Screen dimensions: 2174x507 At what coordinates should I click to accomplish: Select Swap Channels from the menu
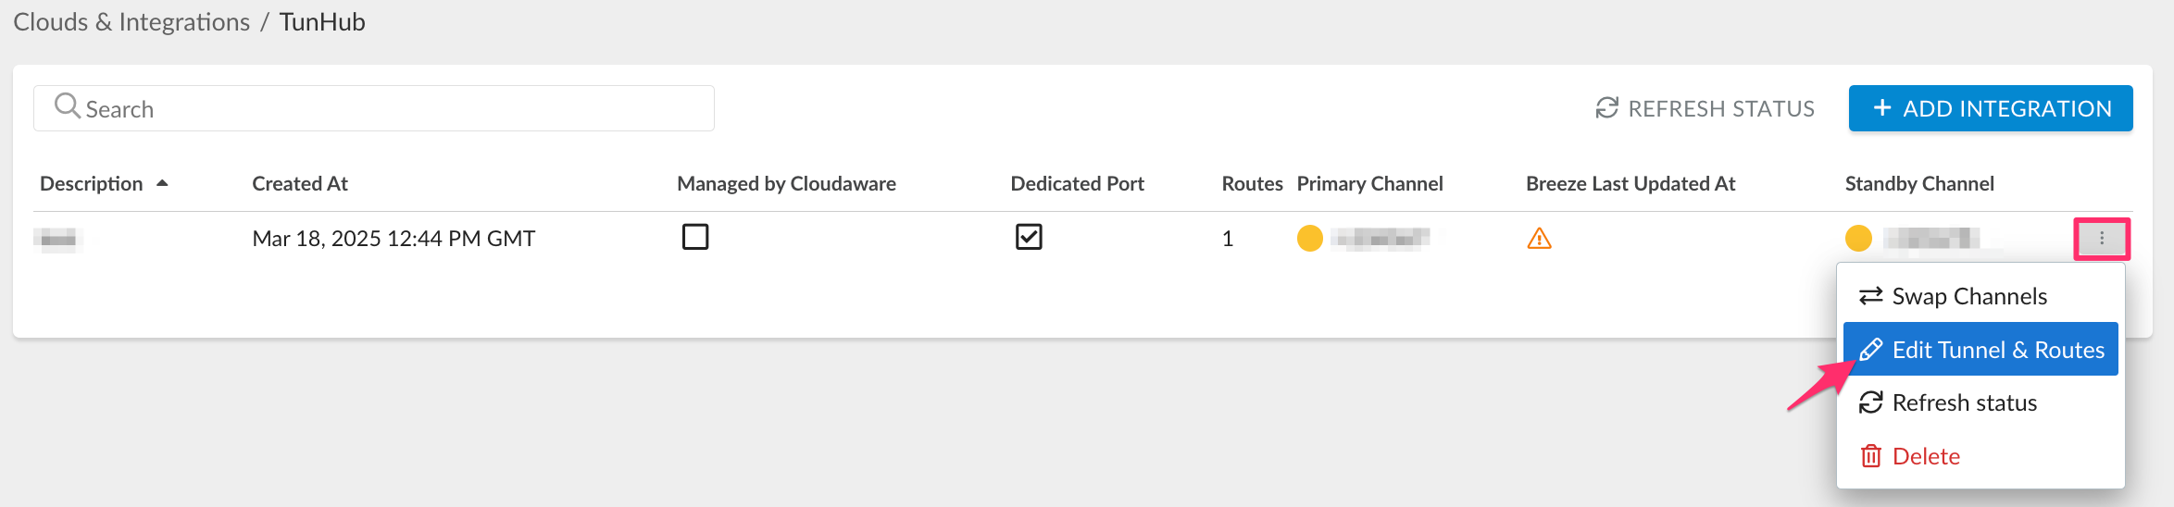click(1968, 296)
